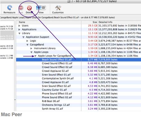Select Crowd Applause 01.aif
This screenshot has height=117, width=141.
click(78, 82)
